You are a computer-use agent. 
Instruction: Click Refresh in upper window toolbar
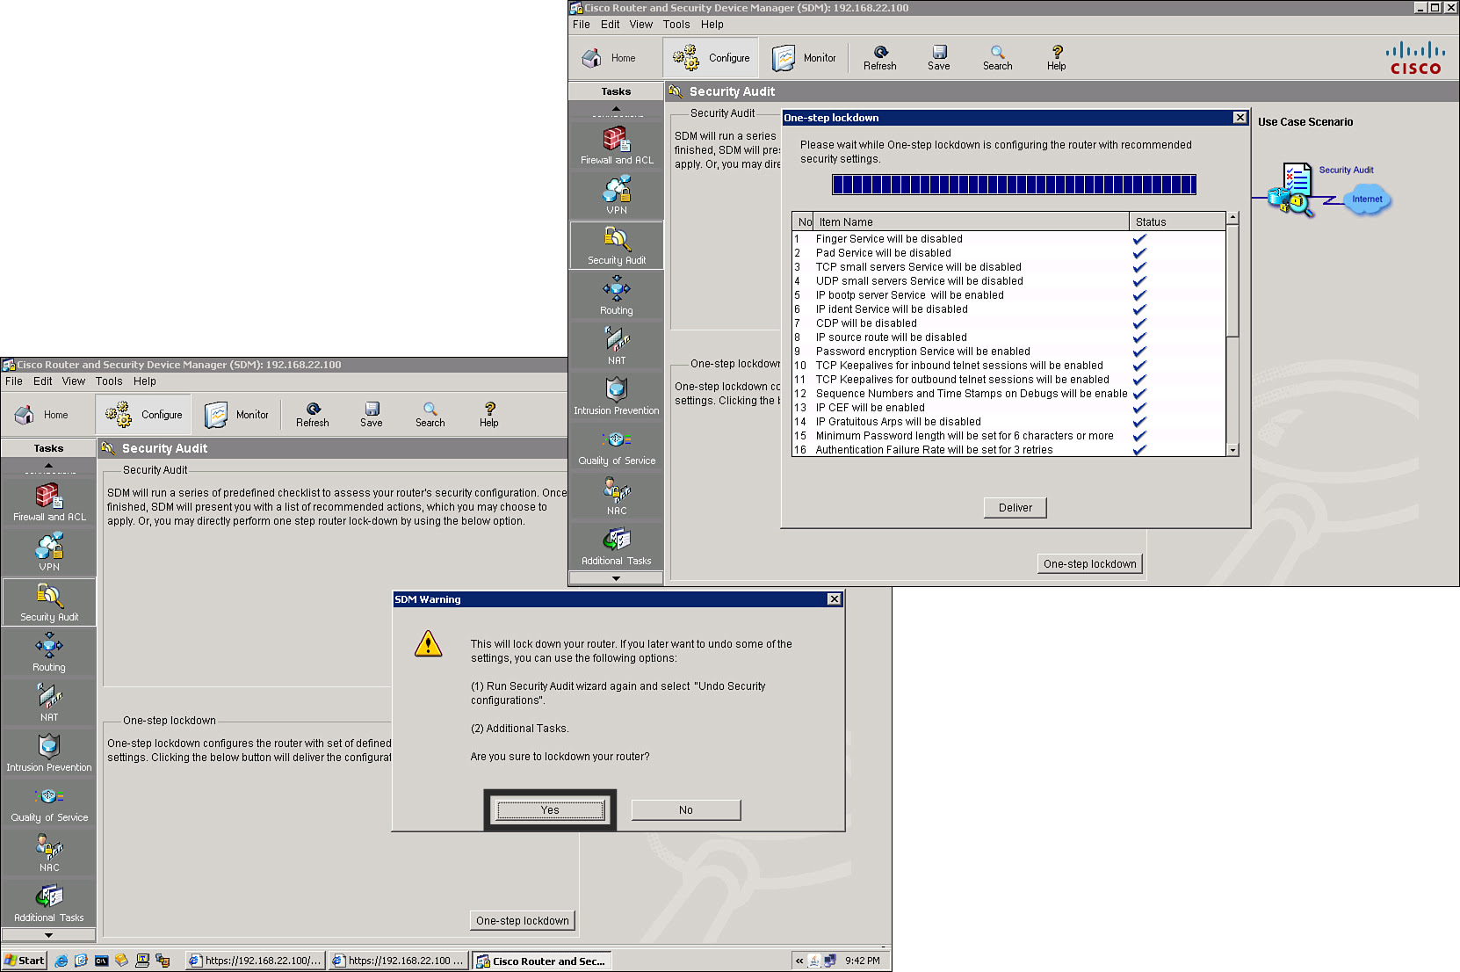880,58
